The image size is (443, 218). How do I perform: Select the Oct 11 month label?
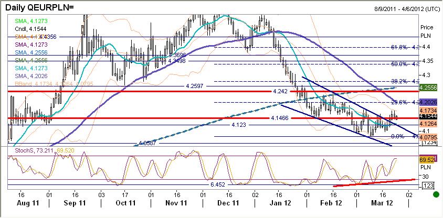tap(125, 202)
